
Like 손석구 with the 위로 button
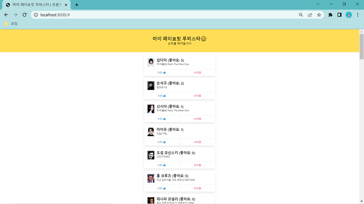162,96
